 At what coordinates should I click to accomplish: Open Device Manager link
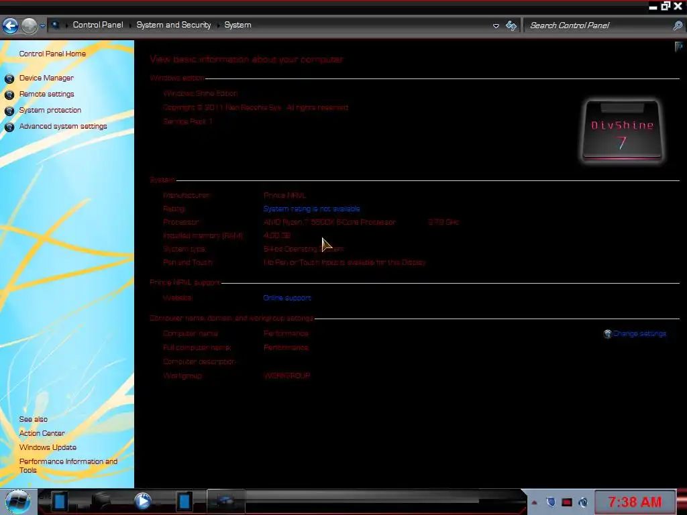[46, 78]
